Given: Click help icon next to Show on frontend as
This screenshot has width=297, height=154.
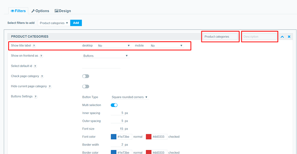Looking at the screenshot, I should (x=41, y=56).
